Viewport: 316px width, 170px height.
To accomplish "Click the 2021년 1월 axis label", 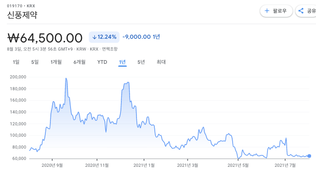I will [x=144, y=165].
